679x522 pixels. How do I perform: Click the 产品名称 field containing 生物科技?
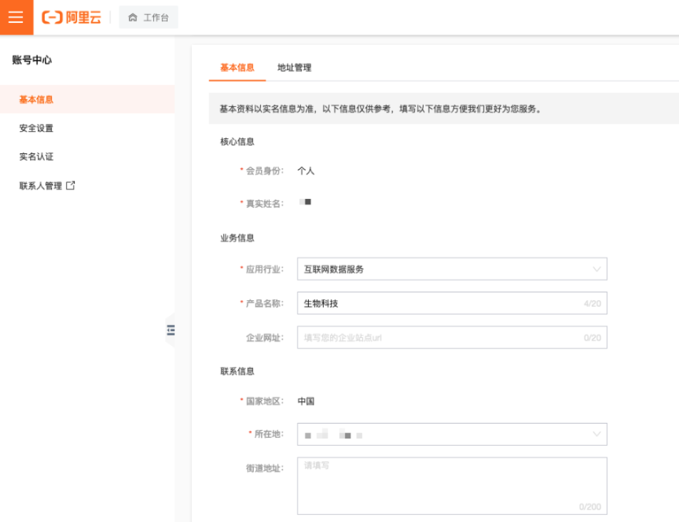pyautogui.click(x=442, y=303)
